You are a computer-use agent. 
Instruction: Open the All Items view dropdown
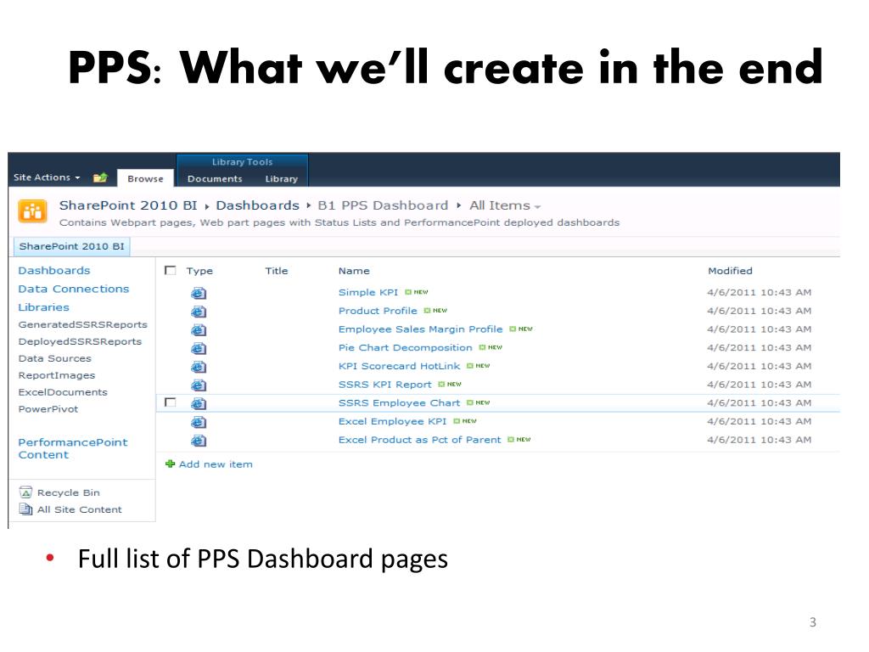(x=505, y=205)
